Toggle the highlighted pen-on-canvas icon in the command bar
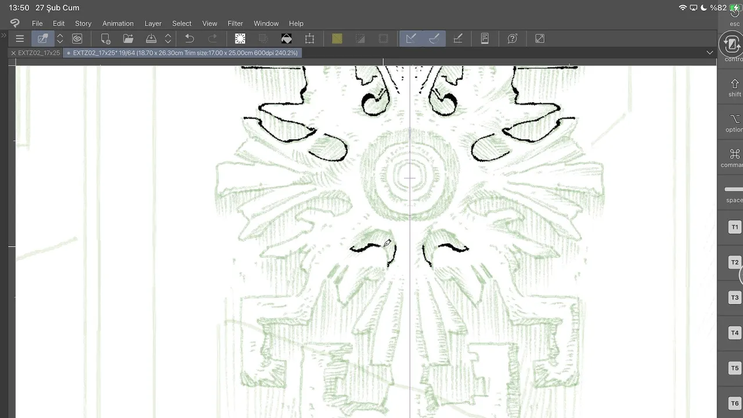Image resolution: width=743 pixels, height=418 pixels. 43,39
